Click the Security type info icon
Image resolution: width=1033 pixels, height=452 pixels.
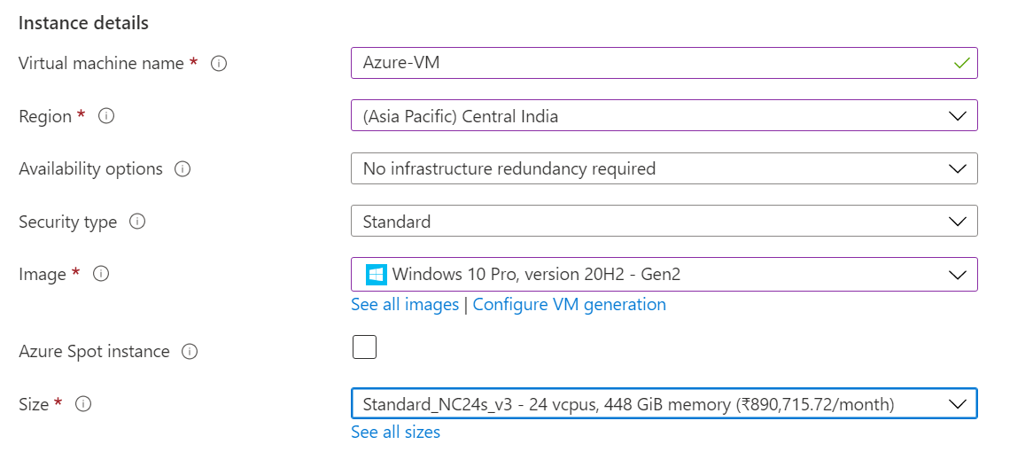click(137, 222)
